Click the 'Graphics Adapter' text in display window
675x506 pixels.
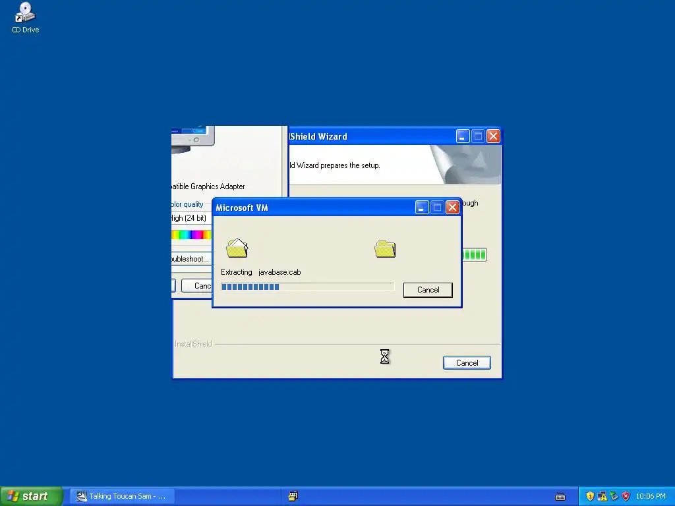[218, 186]
